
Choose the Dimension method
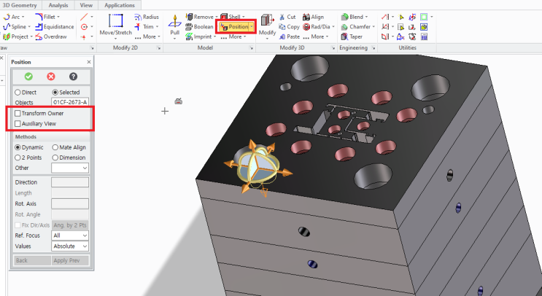[69, 157]
